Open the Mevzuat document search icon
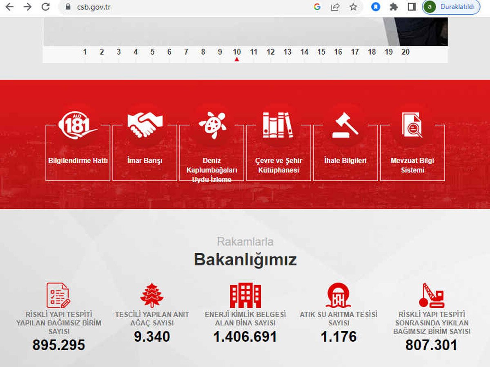Screen dimensions: 490x367 (x=412, y=125)
